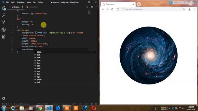The width and height of the screenshot is (198, 111).
Task: Change the SCSS language mode in status bar
Action: point(86,104)
